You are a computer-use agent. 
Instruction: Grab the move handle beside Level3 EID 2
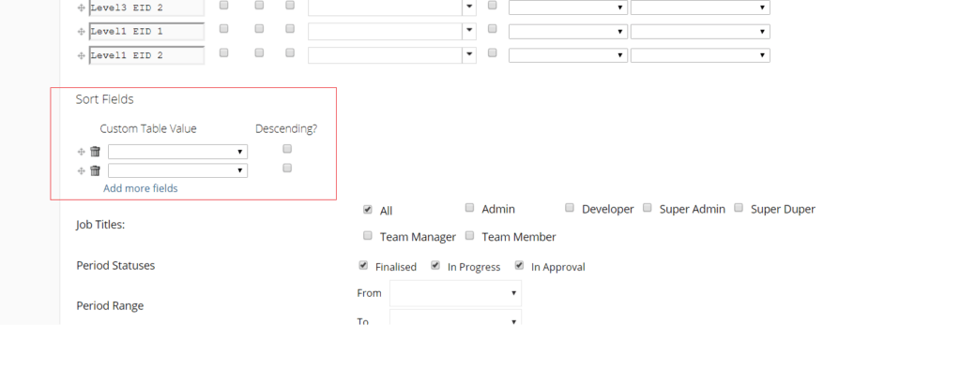point(81,7)
